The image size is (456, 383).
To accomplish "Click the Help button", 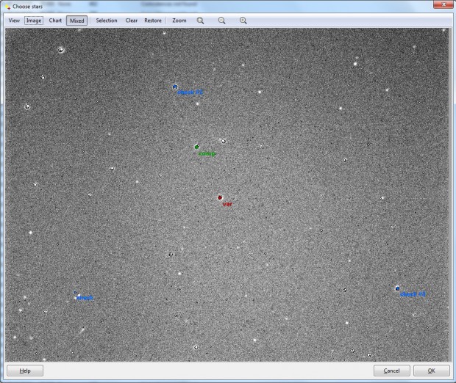I will point(25,371).
